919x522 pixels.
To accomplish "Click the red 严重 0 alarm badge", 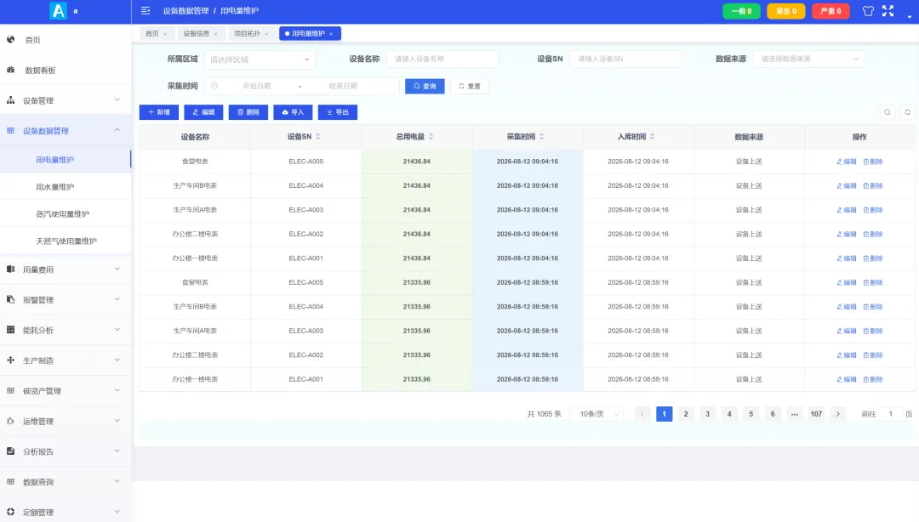I will click(x=831, y=11).
